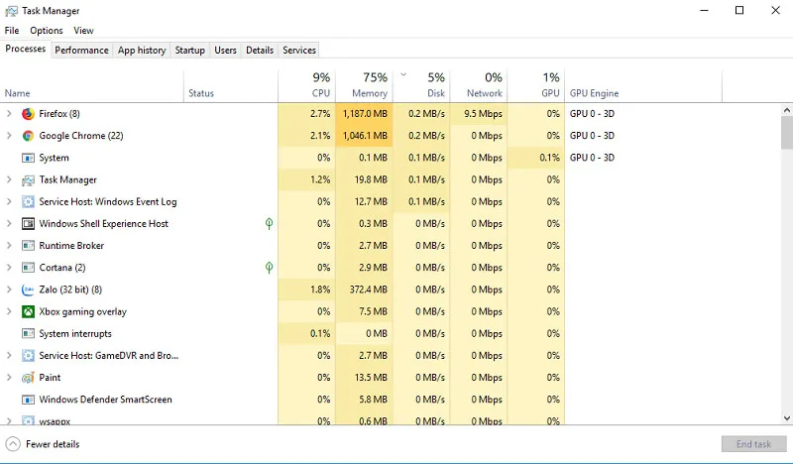The height and width of the screenshot is (464, 793).
Task: Click the scrollbar down arrow
Action: click(x=786, y=418)
